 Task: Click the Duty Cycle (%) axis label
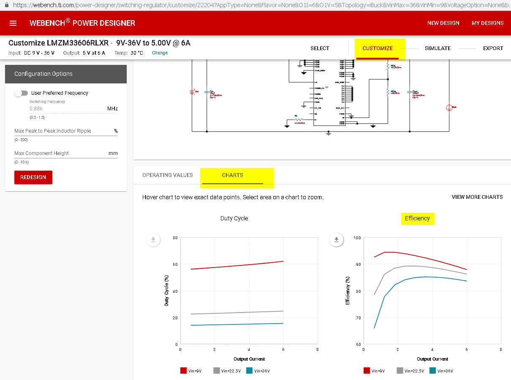pyautogui.click(x=166, y=291)
